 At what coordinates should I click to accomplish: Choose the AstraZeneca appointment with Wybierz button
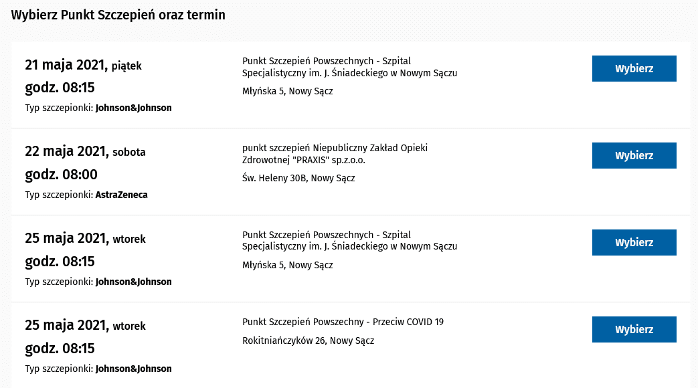coord(634,155)
